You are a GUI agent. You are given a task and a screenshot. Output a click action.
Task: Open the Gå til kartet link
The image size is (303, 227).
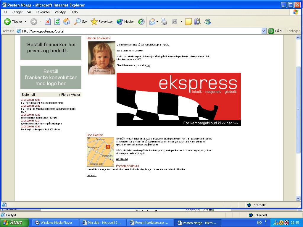[x=122, y=159]
